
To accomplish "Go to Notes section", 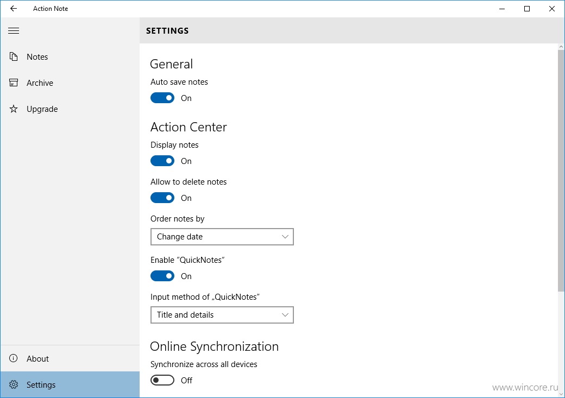I will click(70, 56).
